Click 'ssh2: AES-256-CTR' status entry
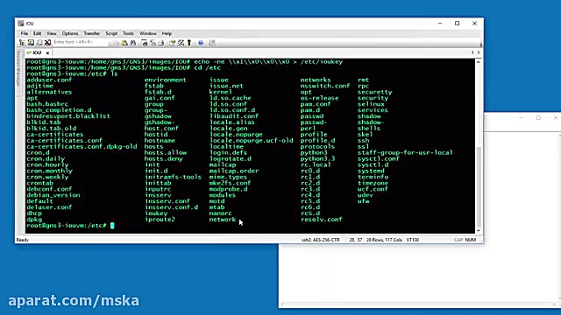561x315 pixels. 321,240
